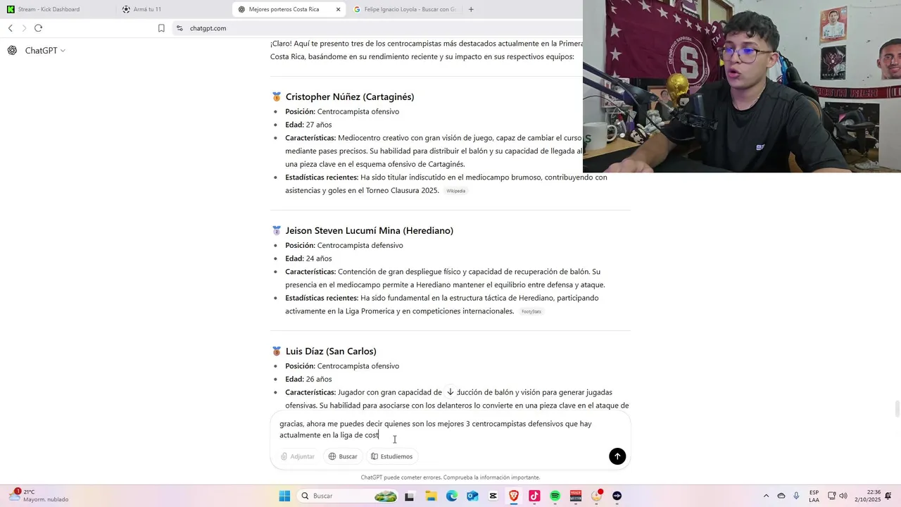Screen dimensions: 901x507
Task: Click the microphone tray icon
Action: pos(796,496)
